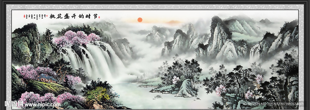Click the blue-roofed house among blossoms
Screen dimensions: 310x110
click(x=47, y=78)
